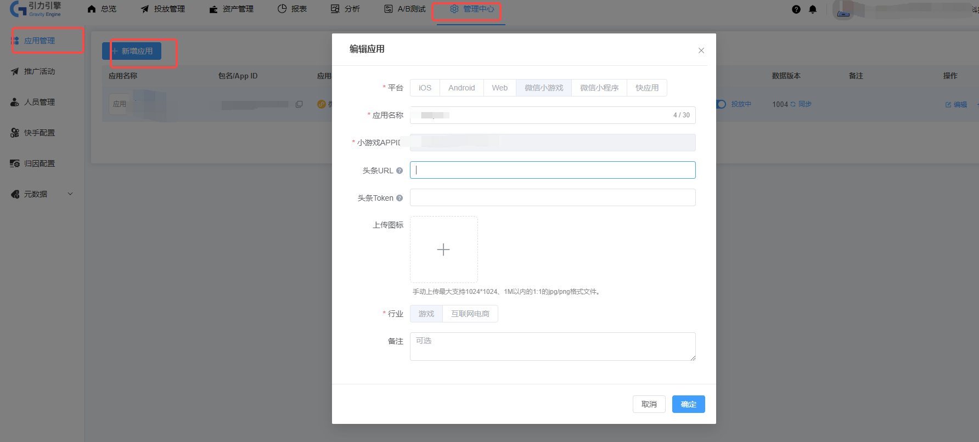This screenshot has height=442, width=979.
Task: Click the 编辑 edit icon in 操作 column
Action: (x=948, y=104)
